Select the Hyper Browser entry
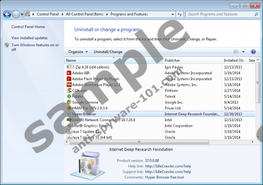Viewport: 263px width, 185px height. [84, 114]
